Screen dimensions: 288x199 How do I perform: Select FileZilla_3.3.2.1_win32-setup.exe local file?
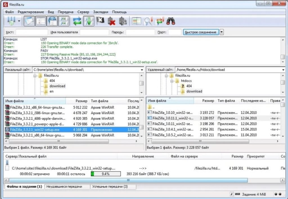coord(72,129)
